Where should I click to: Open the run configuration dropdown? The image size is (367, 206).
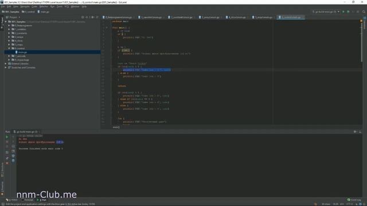(x=326, y=11)
